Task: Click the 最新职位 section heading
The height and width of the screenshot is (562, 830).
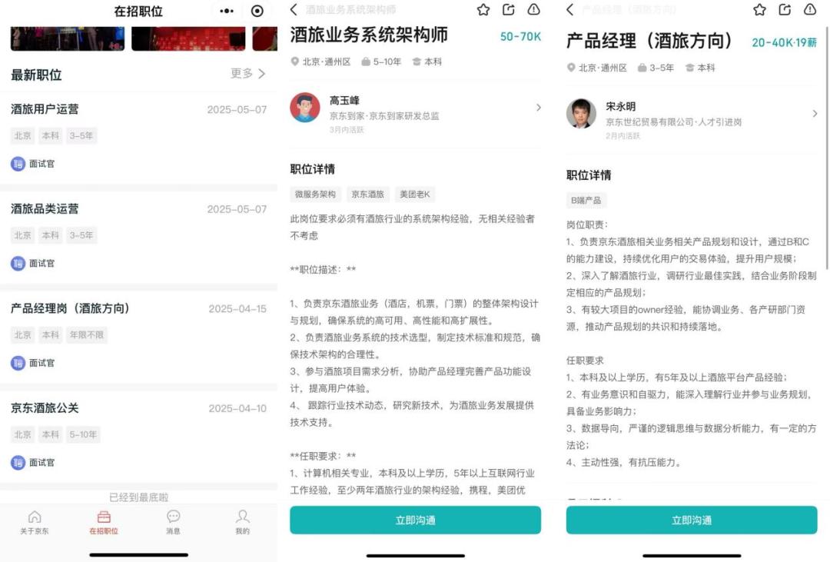Action: click(37, 75)
